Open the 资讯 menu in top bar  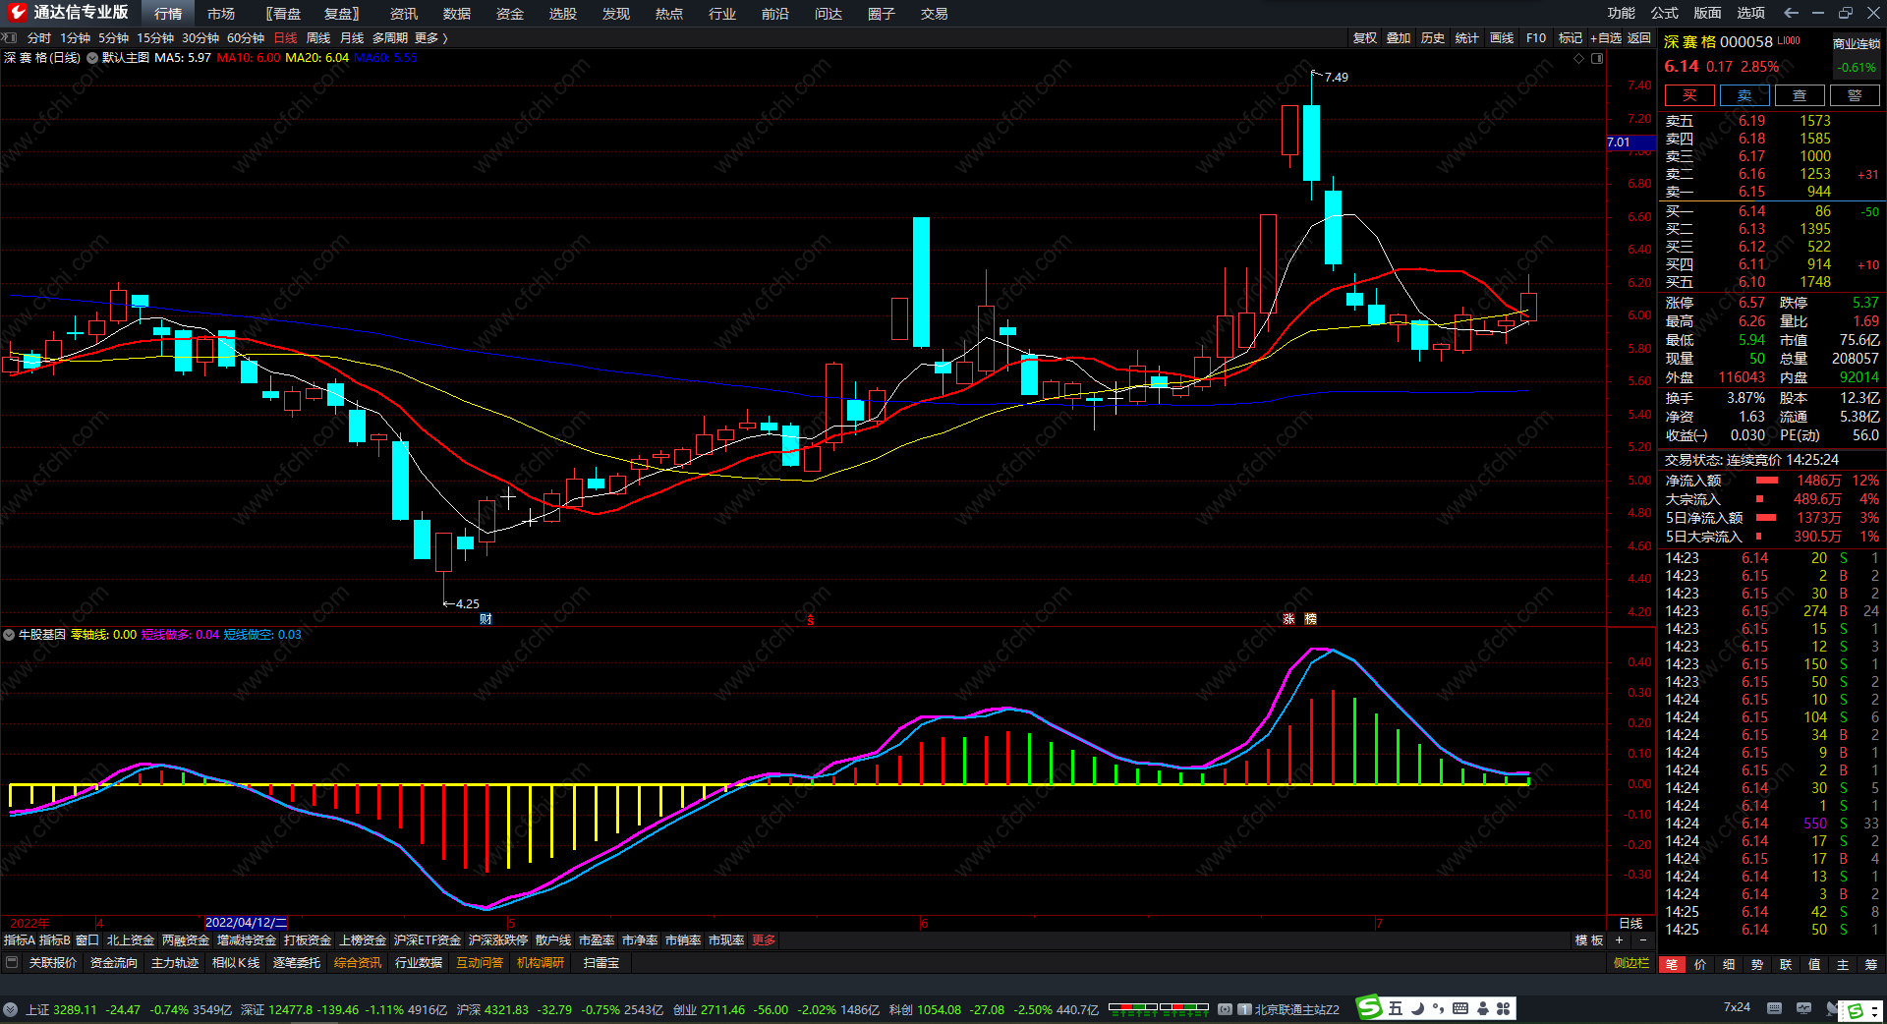point(403,14)
